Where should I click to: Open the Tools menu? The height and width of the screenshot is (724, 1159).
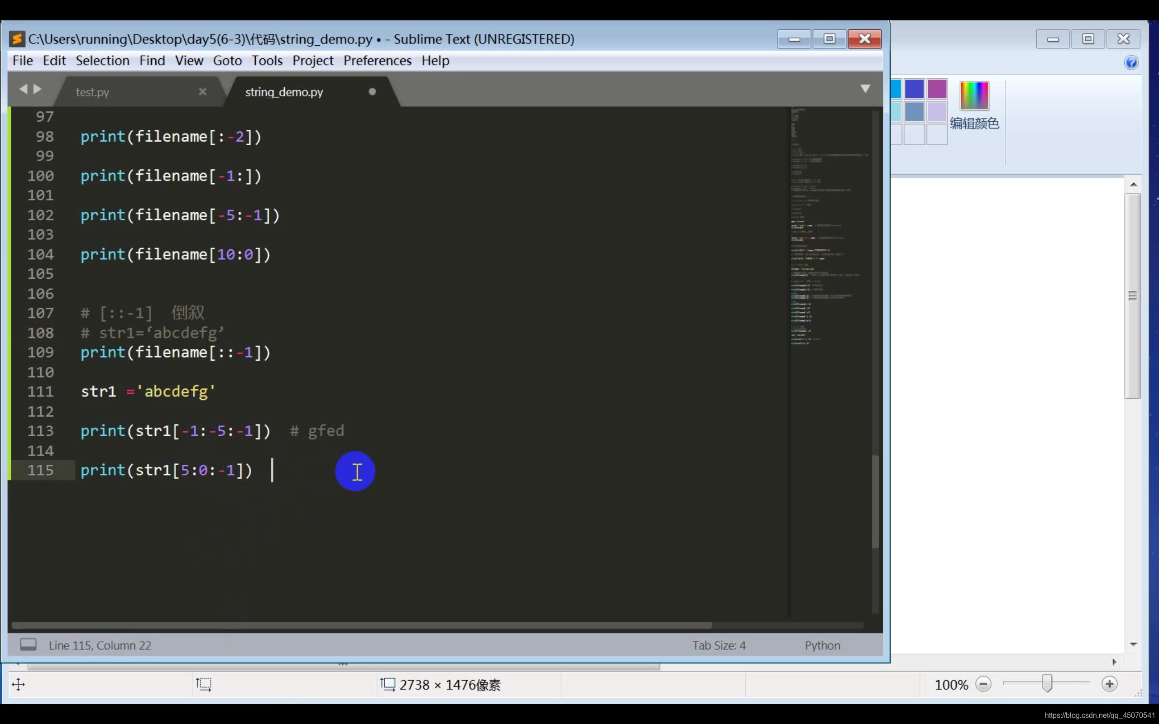267,61
